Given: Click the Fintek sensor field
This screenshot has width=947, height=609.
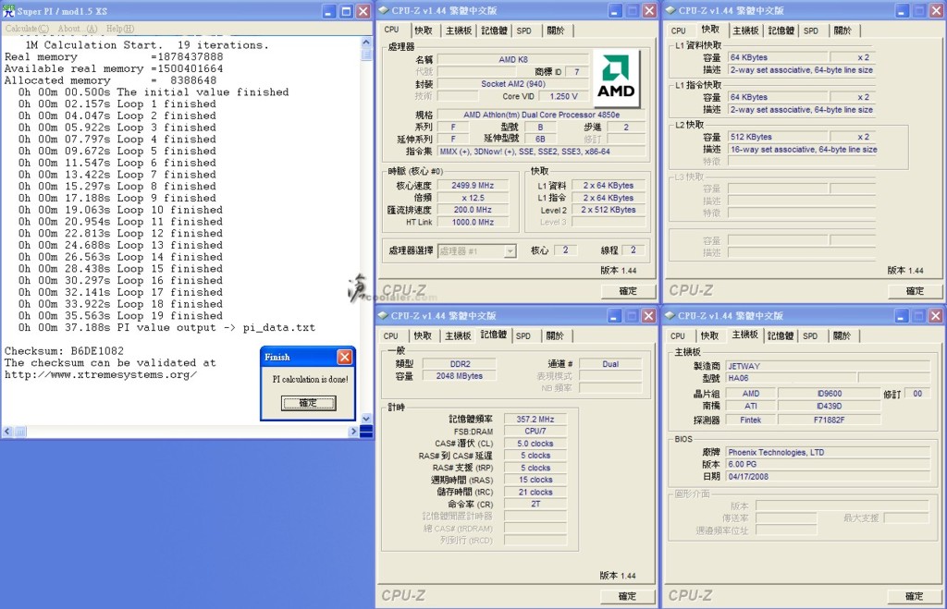Looking at the screenshot, I should click(x=751, y=420).
